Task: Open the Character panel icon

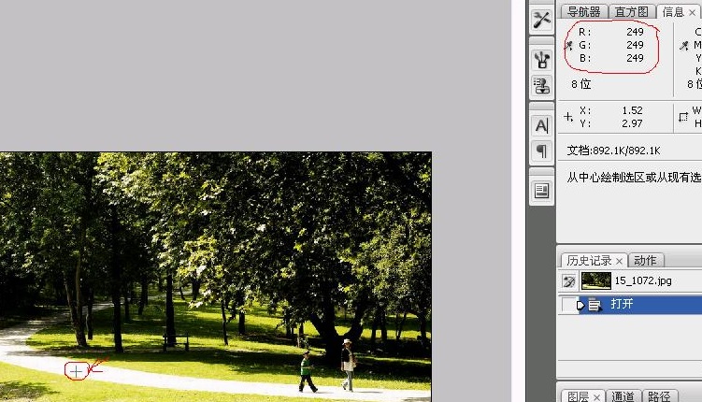Action: pyautogui.click(x=541, y=125)
